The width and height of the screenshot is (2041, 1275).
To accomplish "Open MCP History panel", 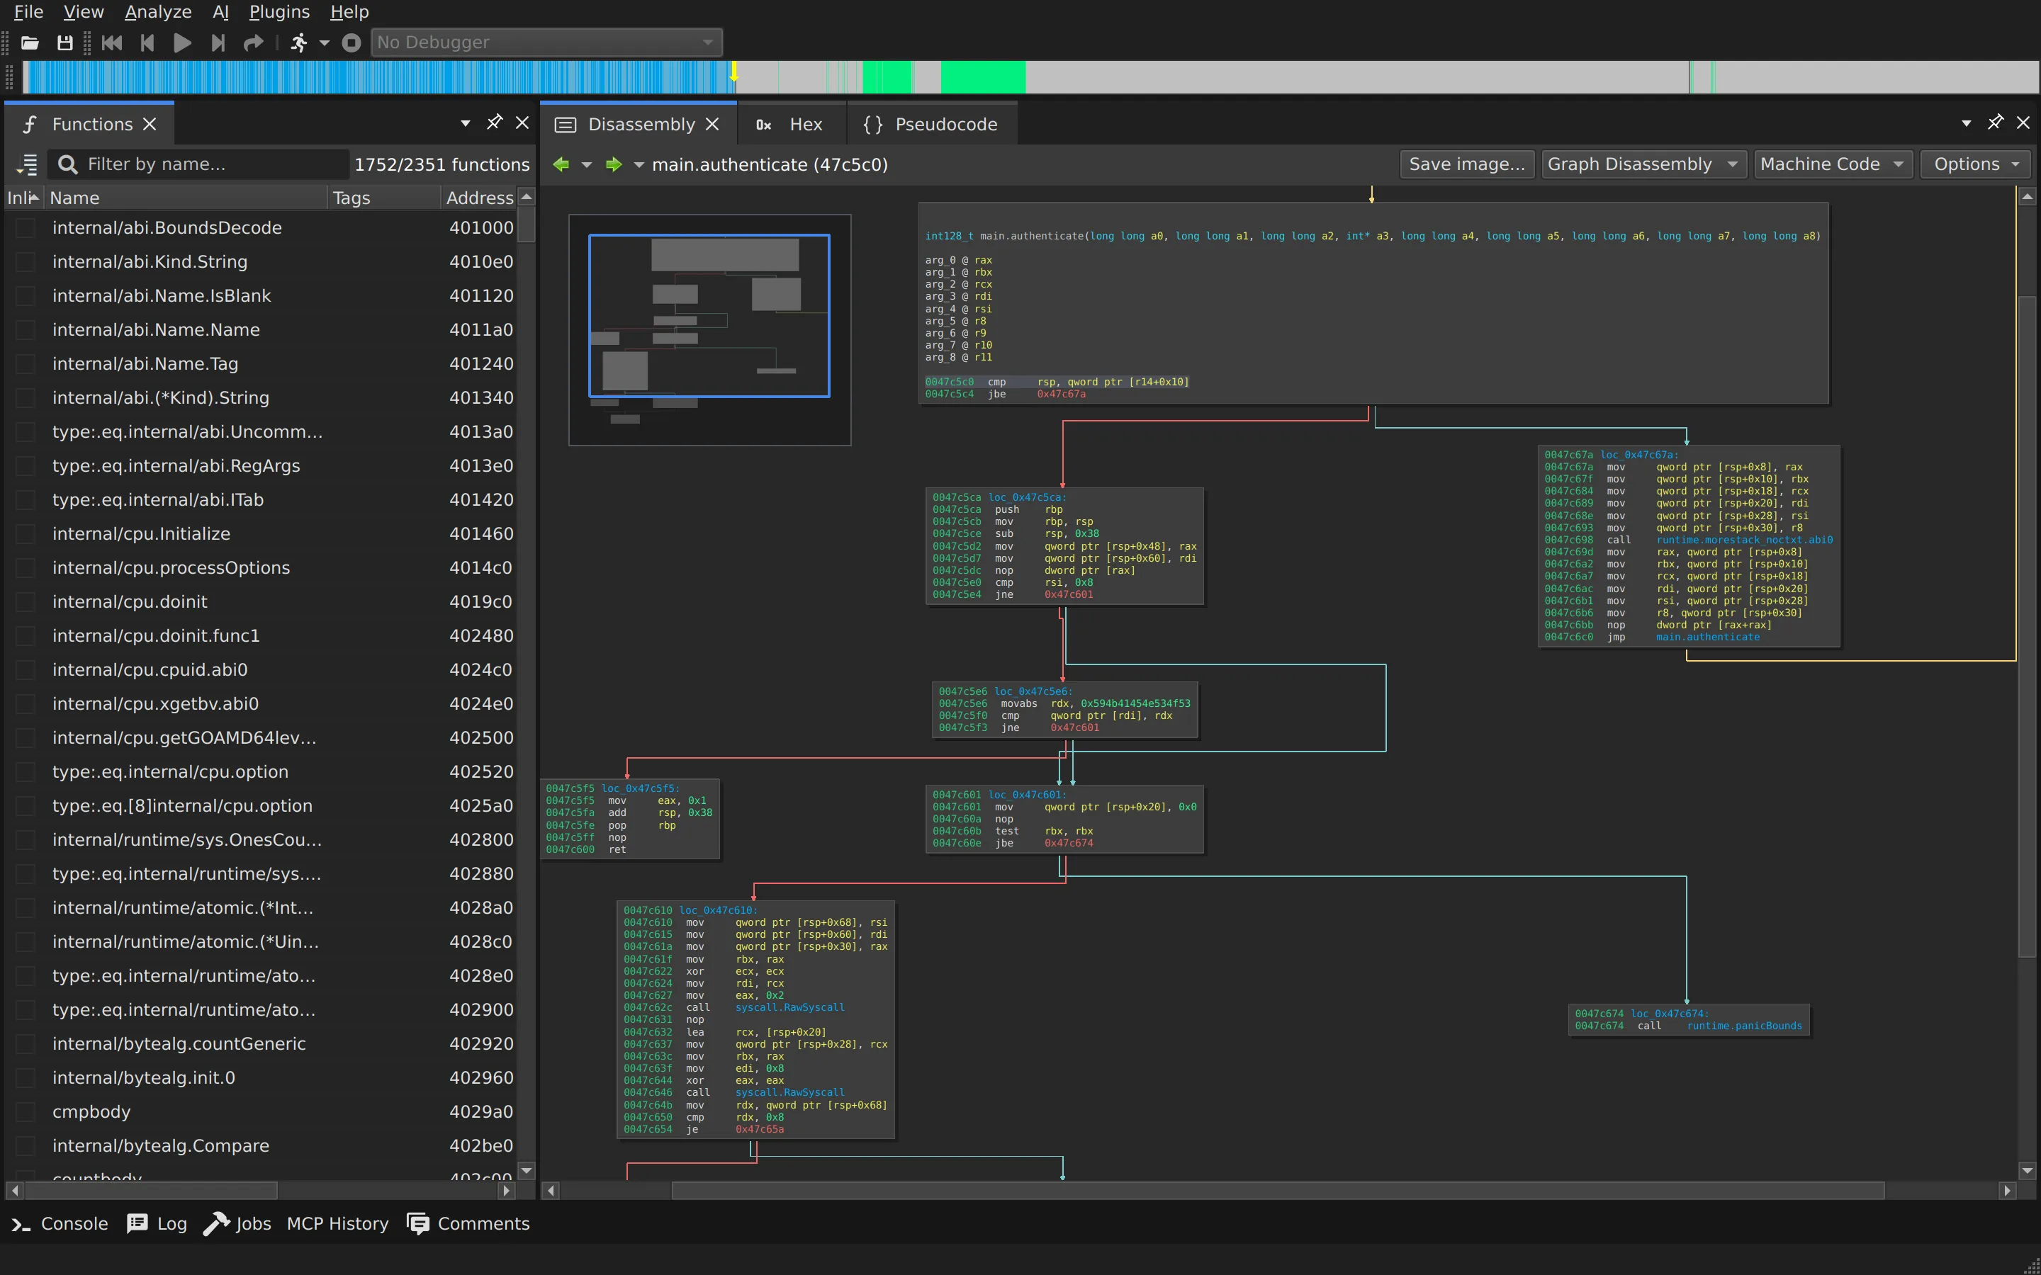I will tap(337, 1225).
